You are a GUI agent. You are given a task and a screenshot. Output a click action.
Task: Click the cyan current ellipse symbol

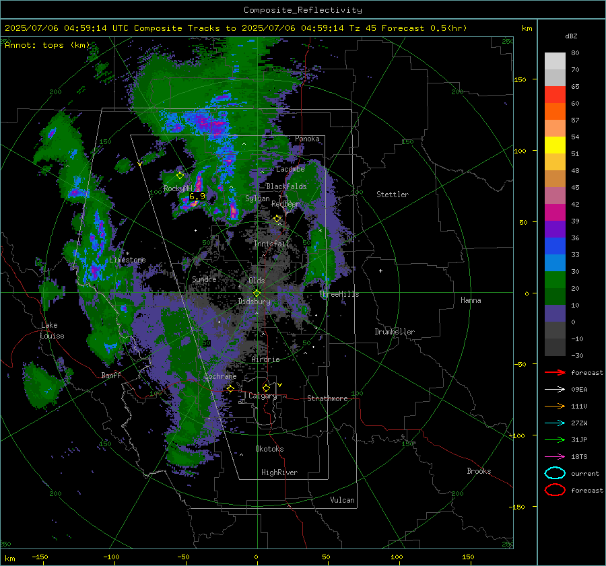(555, 473)
